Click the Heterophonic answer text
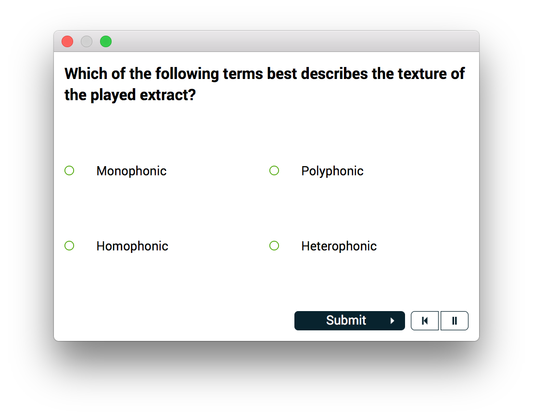Screen dimensions: 533x418 point(339,246)
